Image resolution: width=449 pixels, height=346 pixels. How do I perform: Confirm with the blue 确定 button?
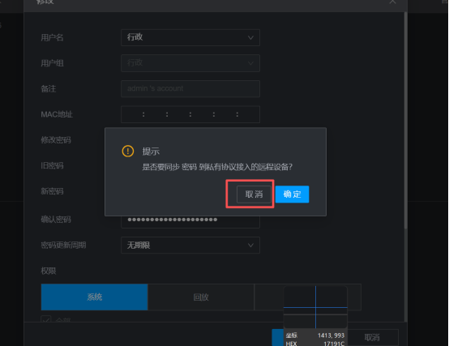point(292,194)
